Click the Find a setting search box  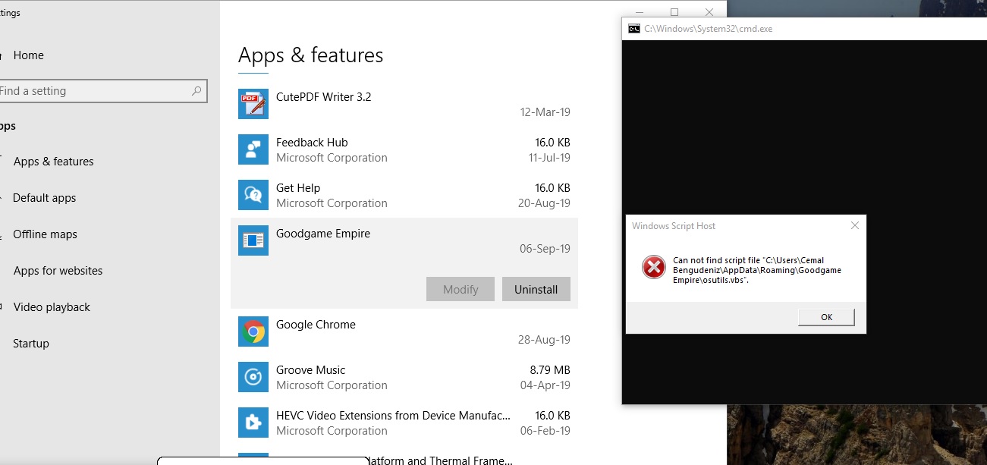102,91
